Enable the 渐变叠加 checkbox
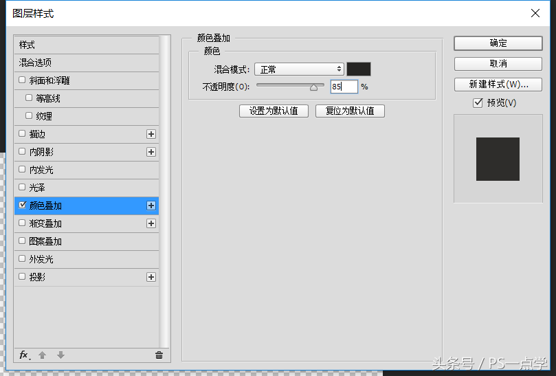 [22, 223]
